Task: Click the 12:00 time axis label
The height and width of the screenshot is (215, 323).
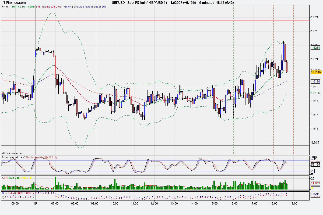Action: click(x=154, y=203)
